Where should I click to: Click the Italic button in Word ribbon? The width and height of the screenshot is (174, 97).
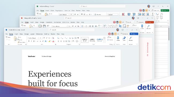(31, 41)
